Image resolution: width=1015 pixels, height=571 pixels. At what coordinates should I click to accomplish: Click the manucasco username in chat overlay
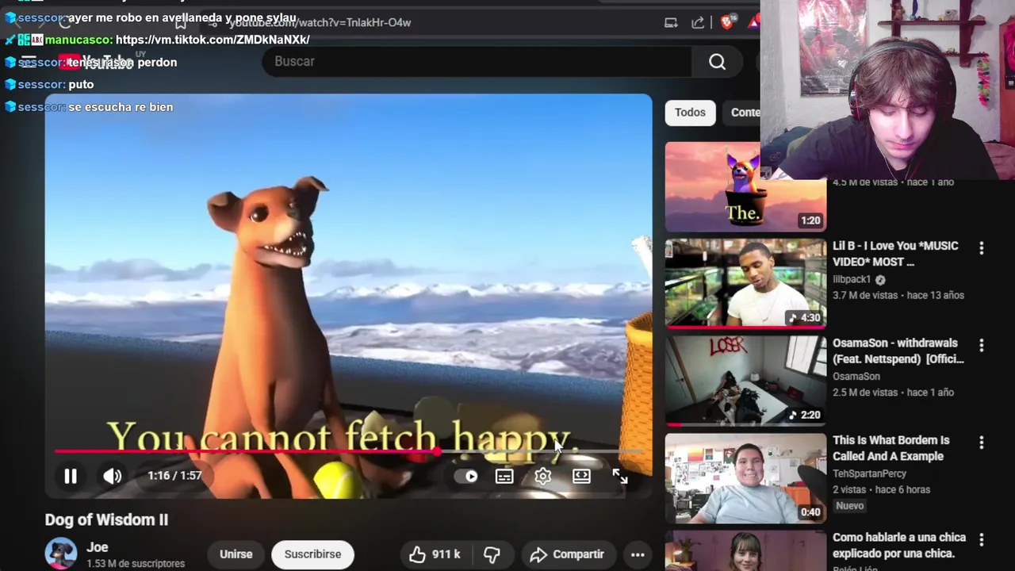coord(79,40)
